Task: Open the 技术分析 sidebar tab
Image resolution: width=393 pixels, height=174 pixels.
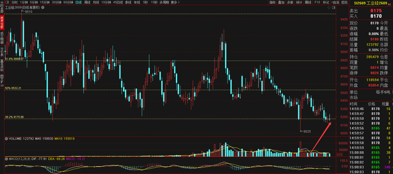Action: click(2, 22)
